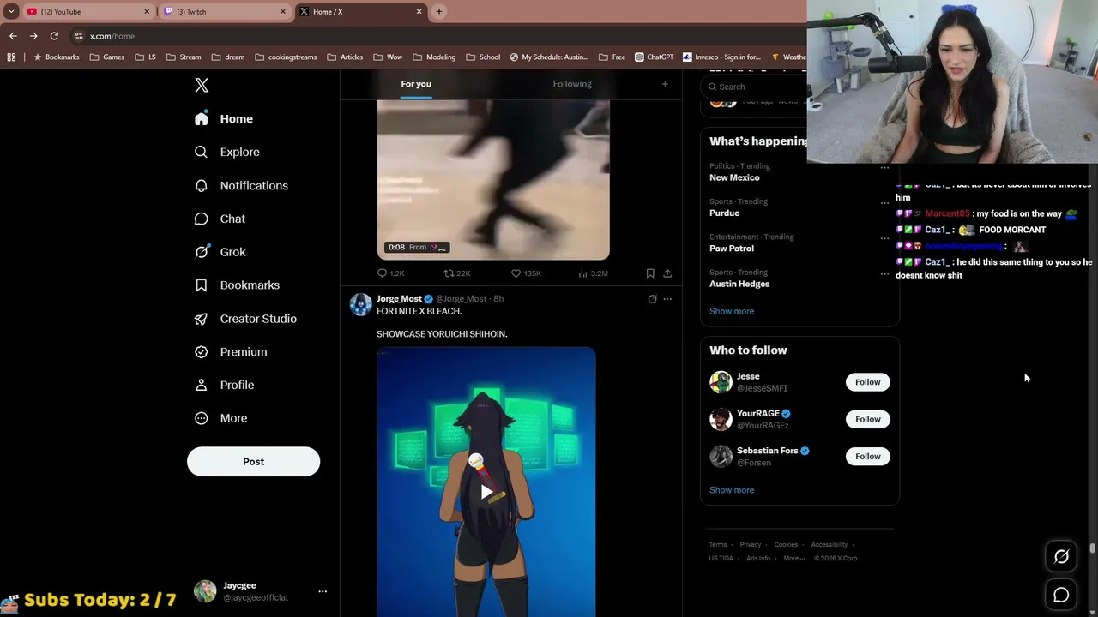1098x617 pixels.
Task: Click the Post button
Action: 253,462
